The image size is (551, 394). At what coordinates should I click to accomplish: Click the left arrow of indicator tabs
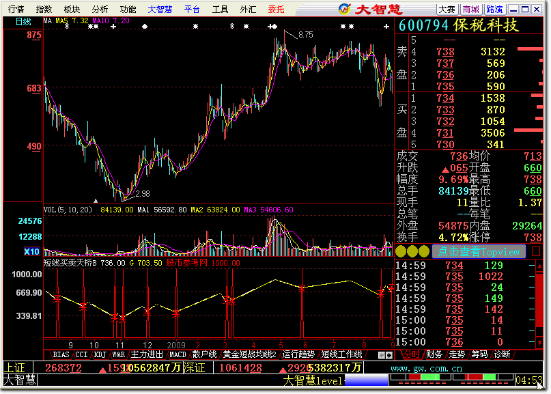pyautogui.click(x=382, y=355)
